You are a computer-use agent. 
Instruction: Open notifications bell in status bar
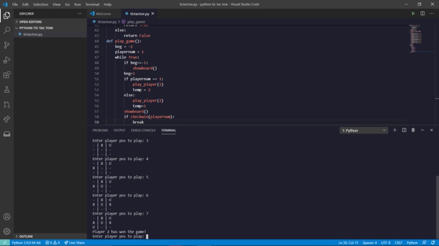[x=433, y=243]
